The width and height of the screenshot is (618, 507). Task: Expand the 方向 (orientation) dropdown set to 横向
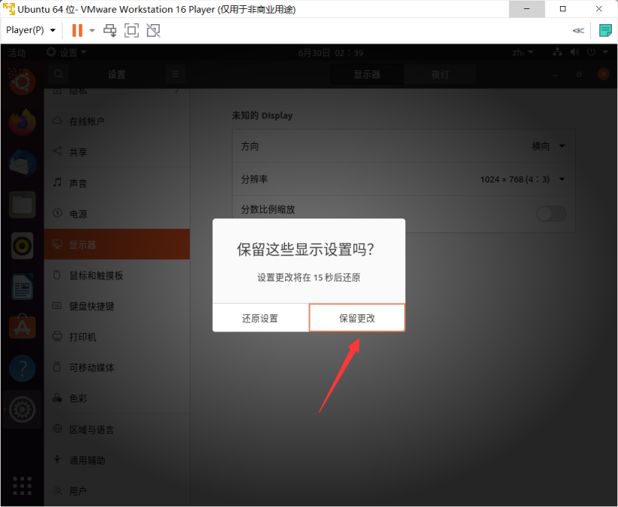548,146
